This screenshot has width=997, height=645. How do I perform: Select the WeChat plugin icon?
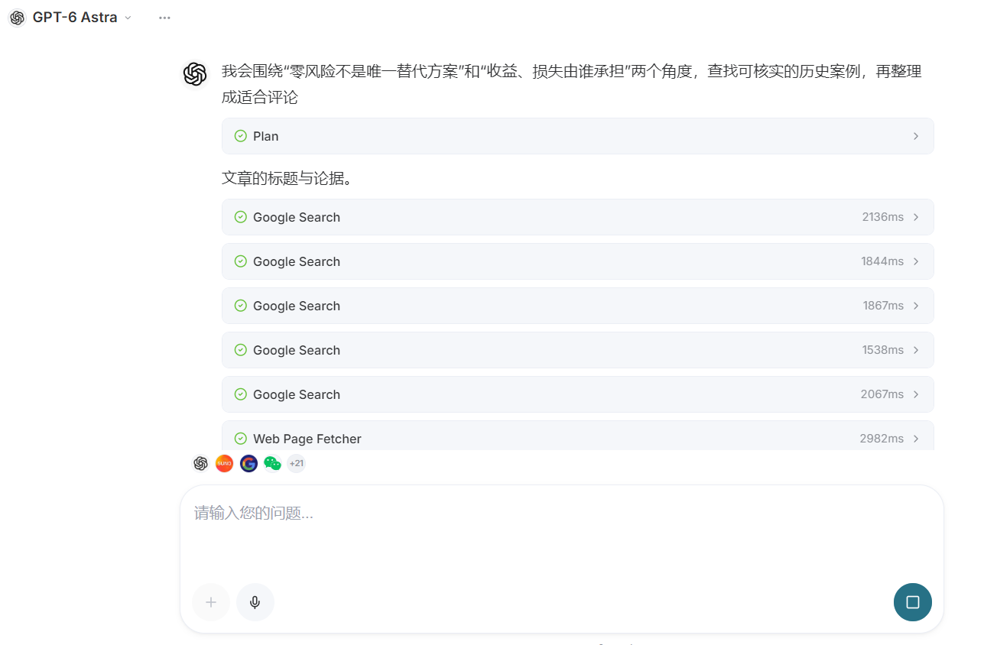pos(272,463)
